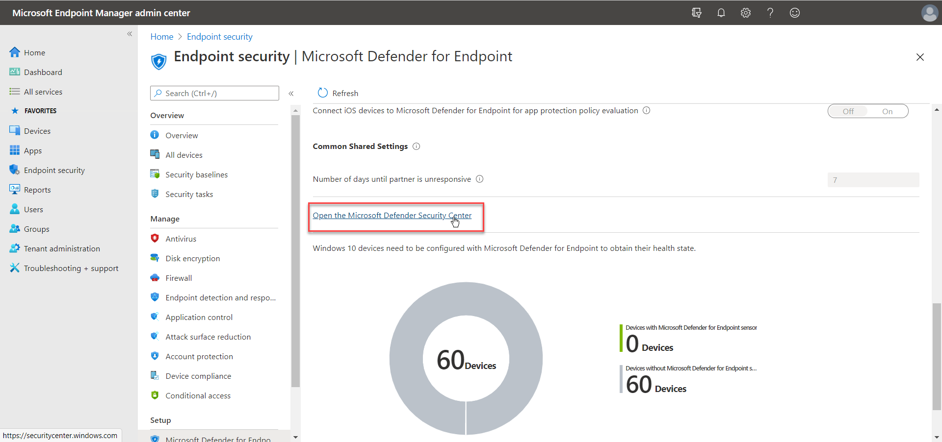Click the Troubleshooting + support wrench icon
This screenshot has height=442, width=942.
15,268
